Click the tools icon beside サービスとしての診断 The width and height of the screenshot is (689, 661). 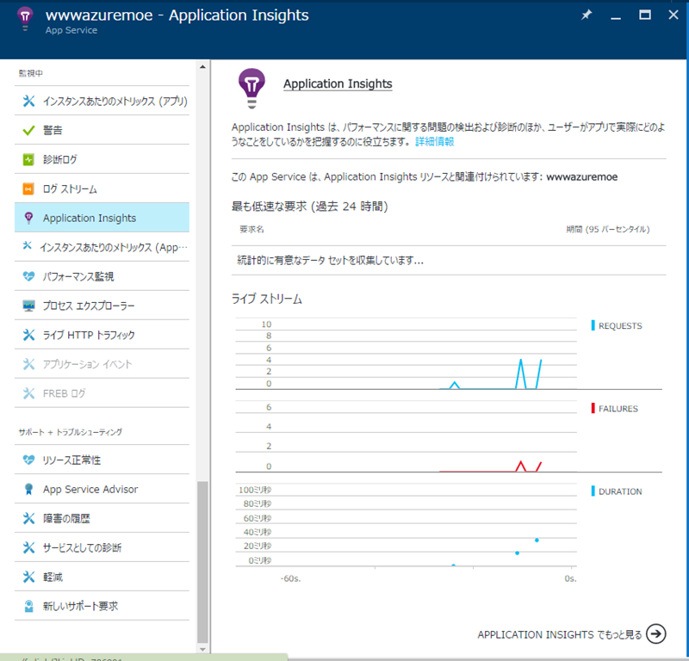pos(28,547)
